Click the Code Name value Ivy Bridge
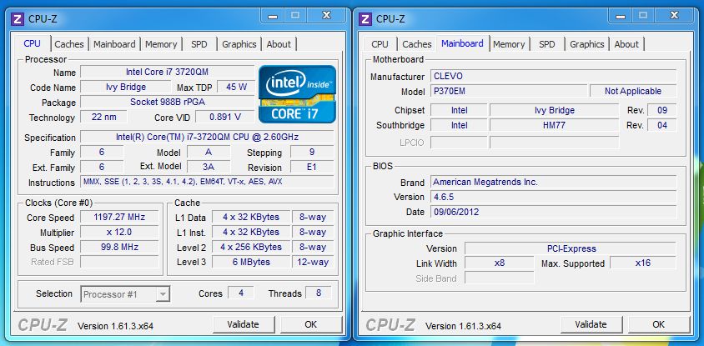This screenshot has width=704, height=346. 126,87
